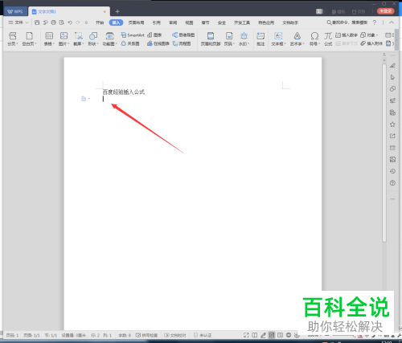Open a new tab with plus button
Image resolution: width=402 pixels, height=343 pixels.
click(117, 11)
